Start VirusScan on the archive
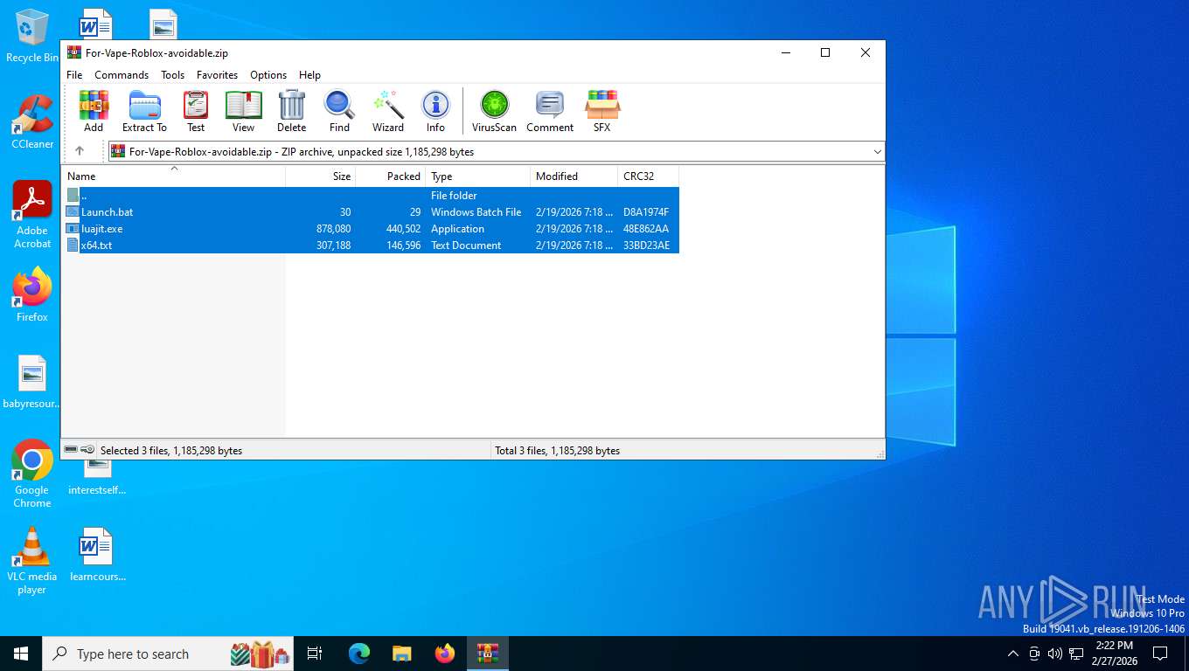1189x671 pixels. coord(494,111)
